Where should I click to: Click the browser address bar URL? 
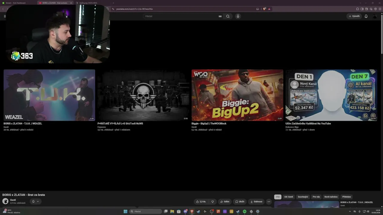134,9
